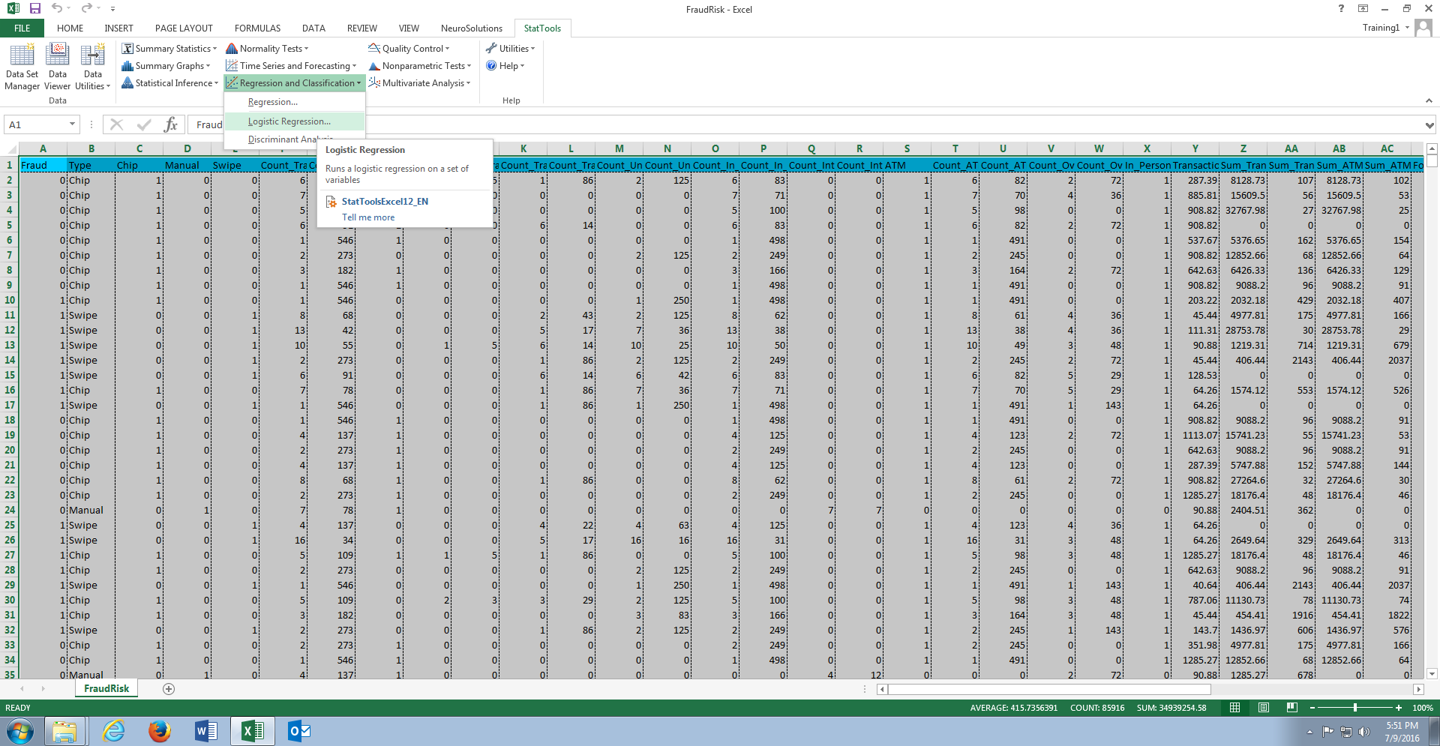Open File Explorer from the taskbar
1440x746 pixels.
65,731
